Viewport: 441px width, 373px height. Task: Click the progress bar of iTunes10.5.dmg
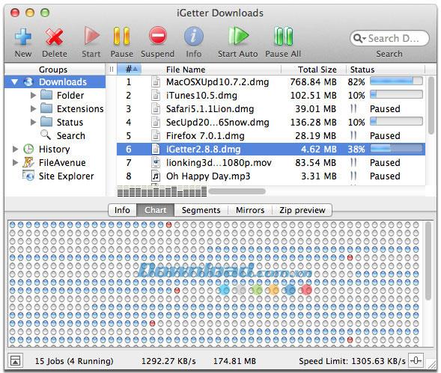(396, 95)
